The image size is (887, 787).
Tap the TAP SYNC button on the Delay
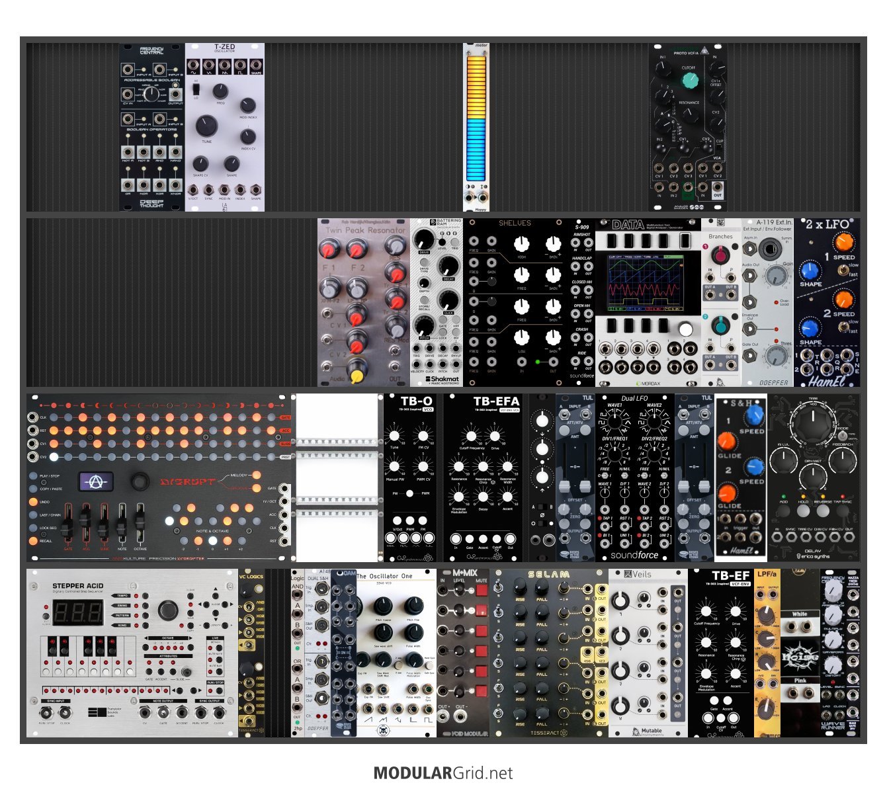point(843,510)
